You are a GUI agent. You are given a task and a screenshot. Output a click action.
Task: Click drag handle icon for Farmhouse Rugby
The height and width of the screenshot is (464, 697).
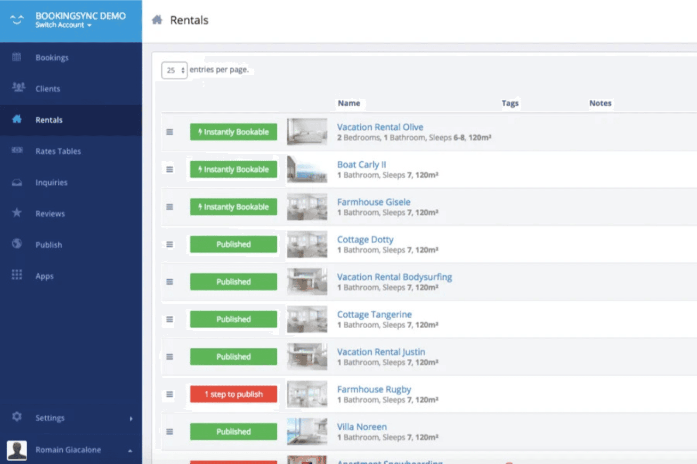[170, 394]
